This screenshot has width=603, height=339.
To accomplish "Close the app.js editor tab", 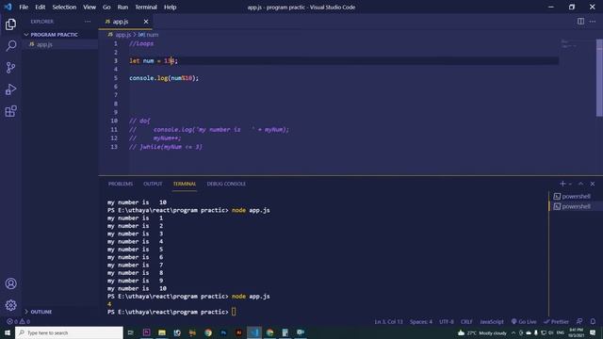I will coord(146,22).
